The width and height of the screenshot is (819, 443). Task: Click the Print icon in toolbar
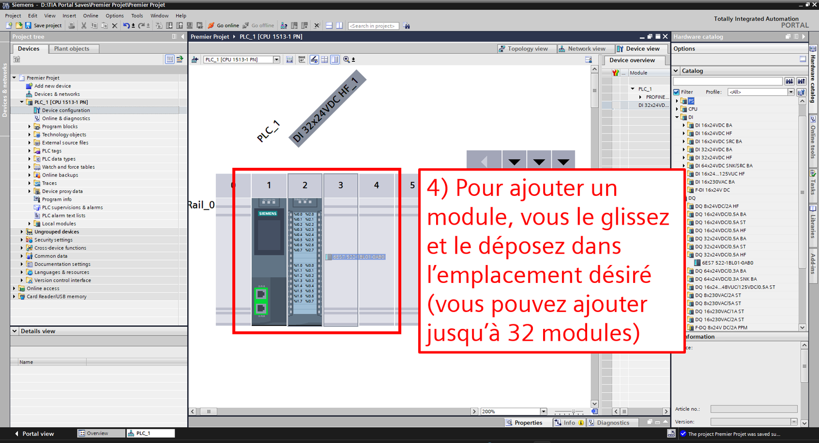[72, 25]
